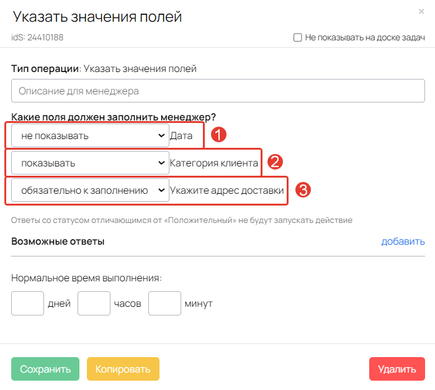
Task: Close the dialog with the X icon
Action: (x=421, y=11)
